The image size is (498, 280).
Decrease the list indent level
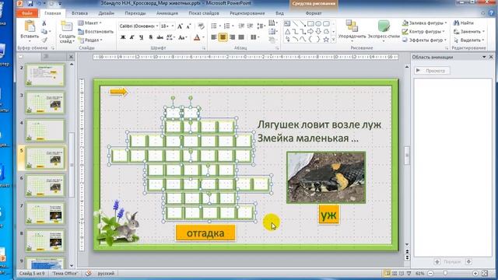(241, 26)
